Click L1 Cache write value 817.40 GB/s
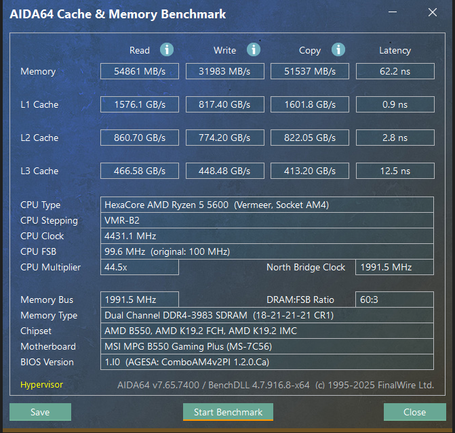The height and width of the screenshot is (433, 455). 225,104
